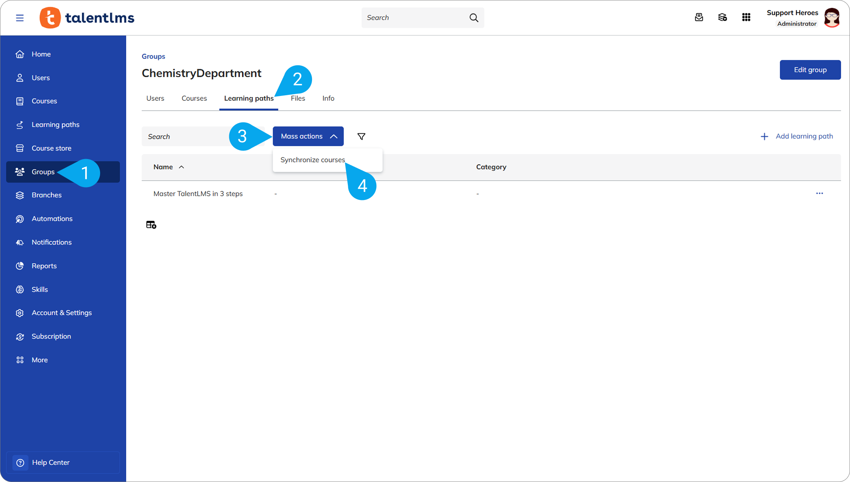Go to Users in the sidebar

(x=63, y=78)
